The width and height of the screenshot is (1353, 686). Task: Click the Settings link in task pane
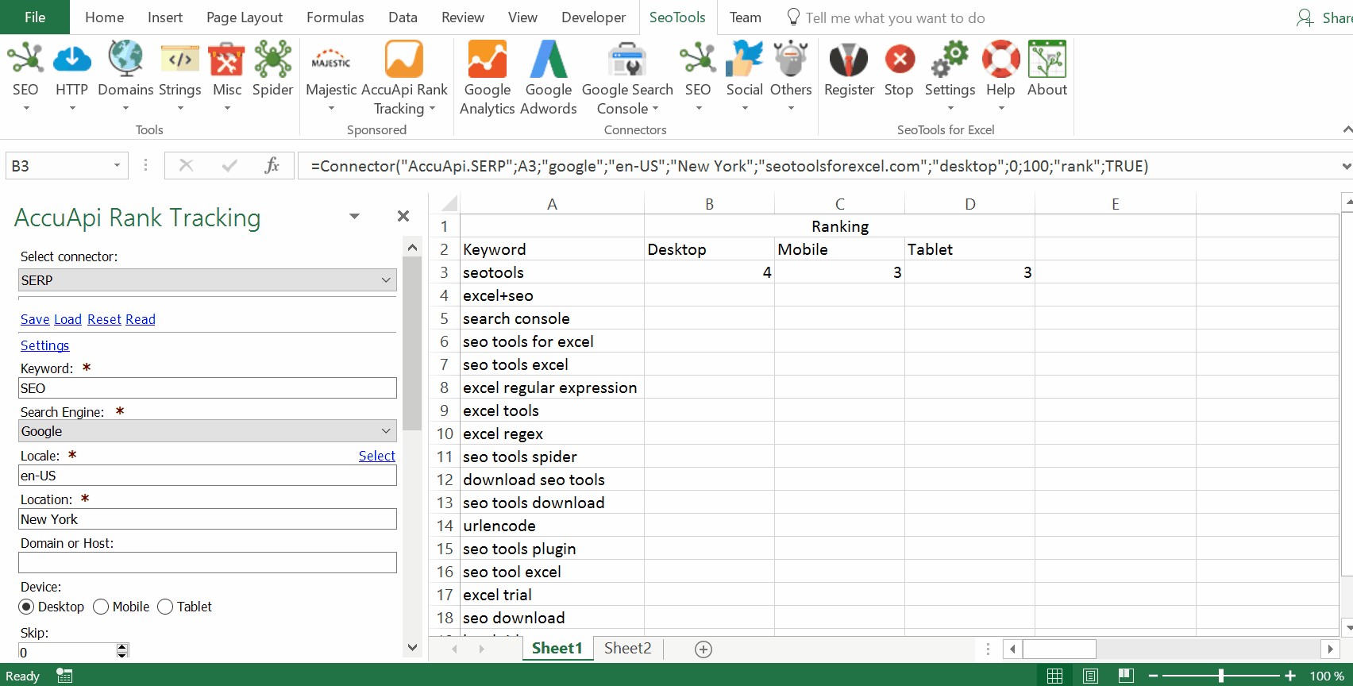point(45,345)
